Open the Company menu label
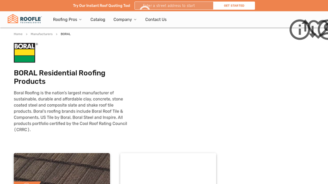 123,20
